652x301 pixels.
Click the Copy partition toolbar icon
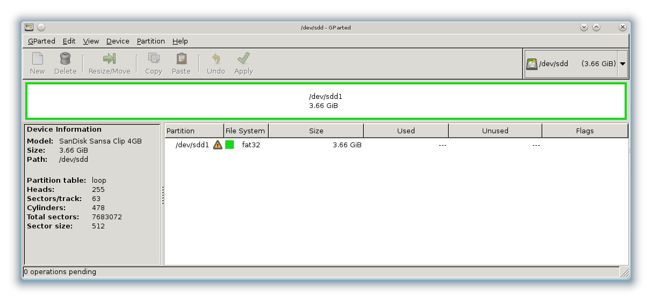[x=154, y=59]
